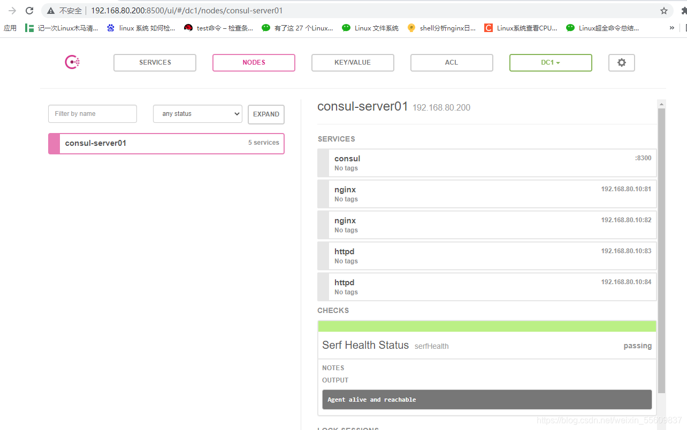Click the Consul logo icon

72,62
